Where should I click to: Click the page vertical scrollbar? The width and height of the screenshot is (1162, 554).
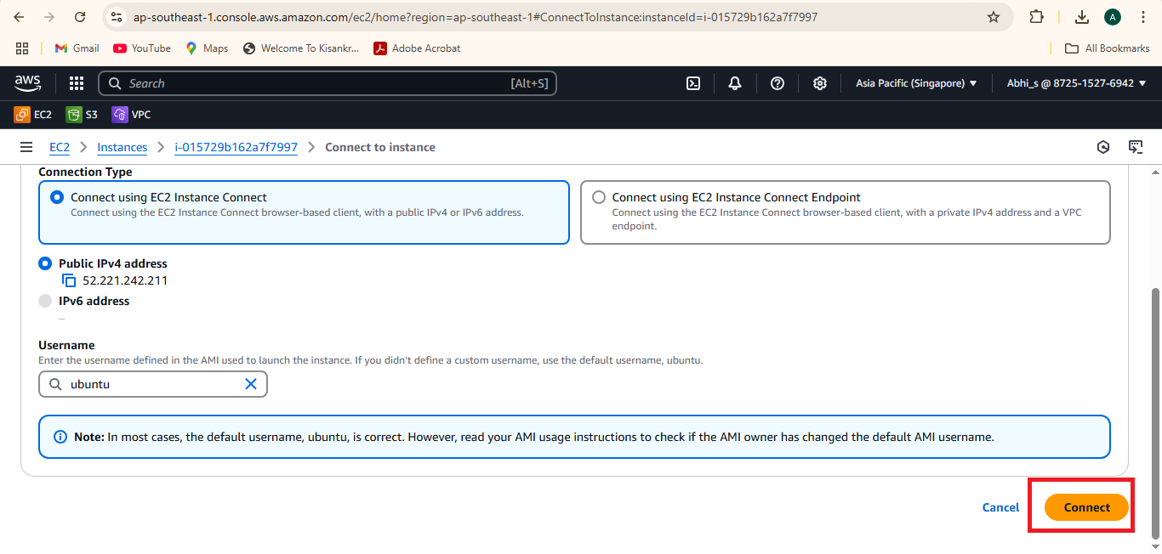click(x=1154, y=412)
